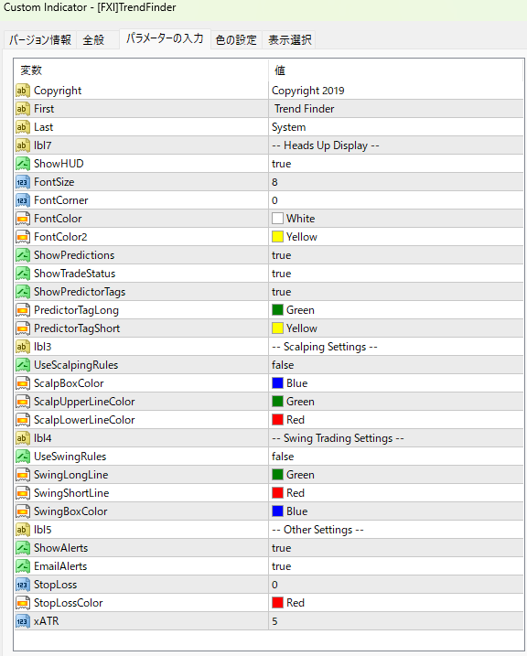527x656 pixels.
Task: Click the color icon beside ScalpBoxColor
Action: 23,383
